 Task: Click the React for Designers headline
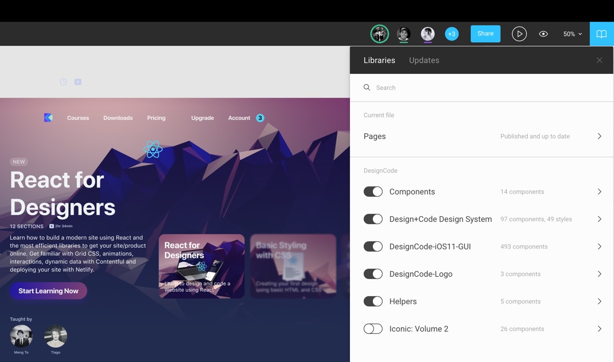(x=62, y=193)
